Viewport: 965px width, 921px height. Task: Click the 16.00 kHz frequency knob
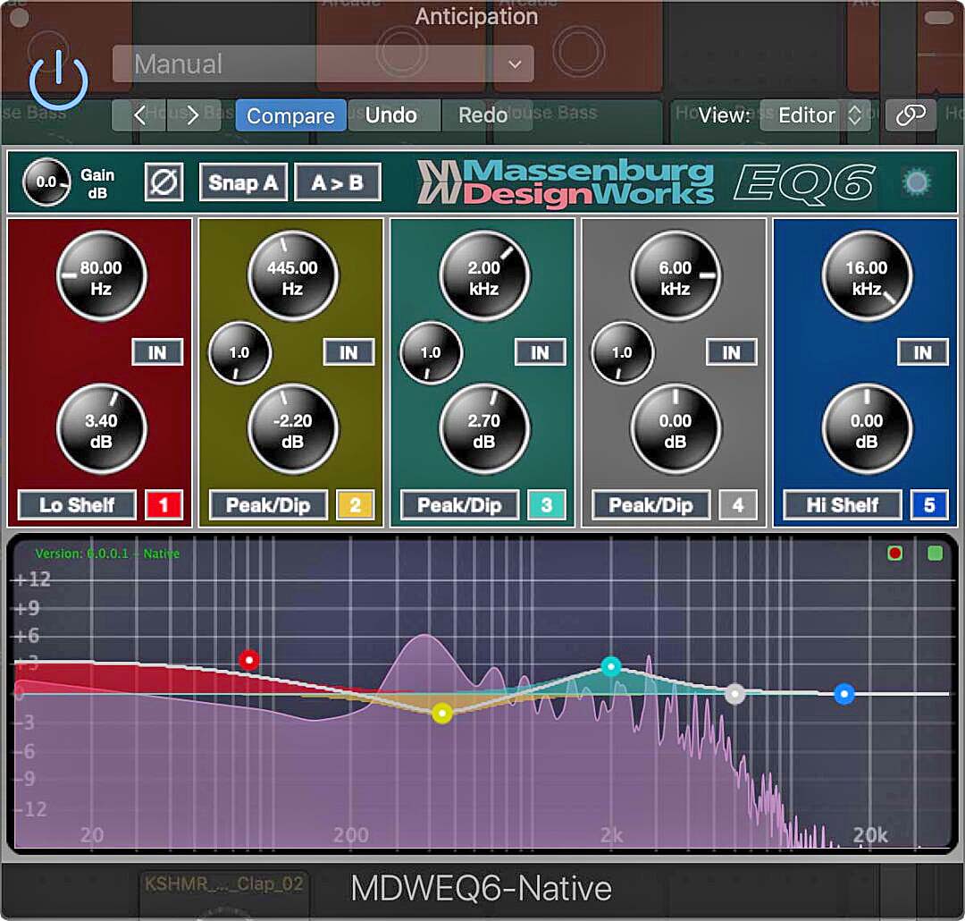click(x=867, y=276)
